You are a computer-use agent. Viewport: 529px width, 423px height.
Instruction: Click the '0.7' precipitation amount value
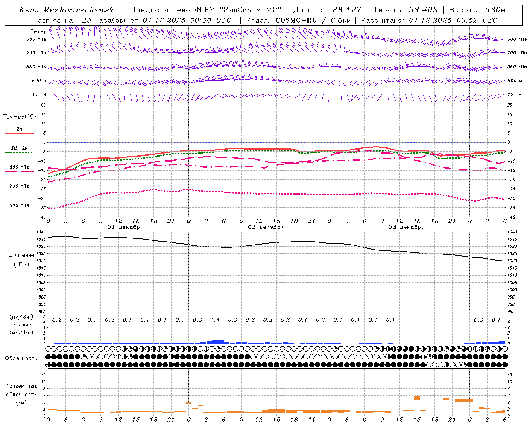tap(496, 320)
